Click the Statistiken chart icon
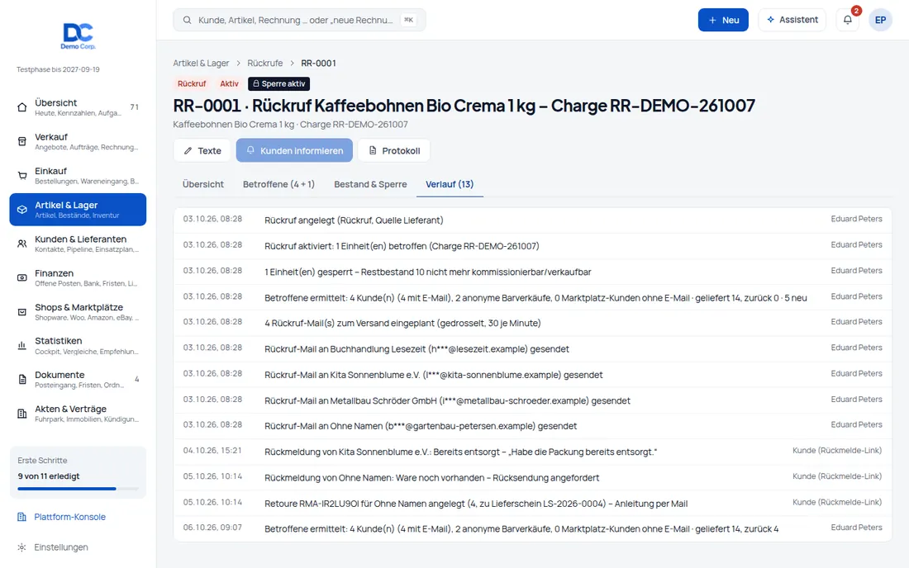Screen dimensions: 909x568 point(22,346)
